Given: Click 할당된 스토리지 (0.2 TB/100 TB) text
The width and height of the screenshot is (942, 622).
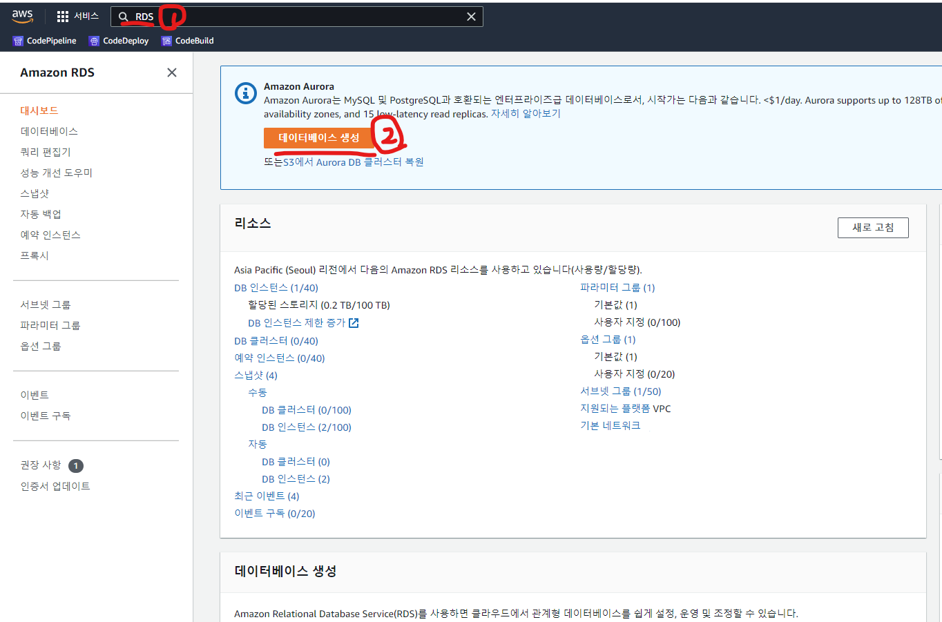Looking at the screenshot, I should tap(319, 305).
